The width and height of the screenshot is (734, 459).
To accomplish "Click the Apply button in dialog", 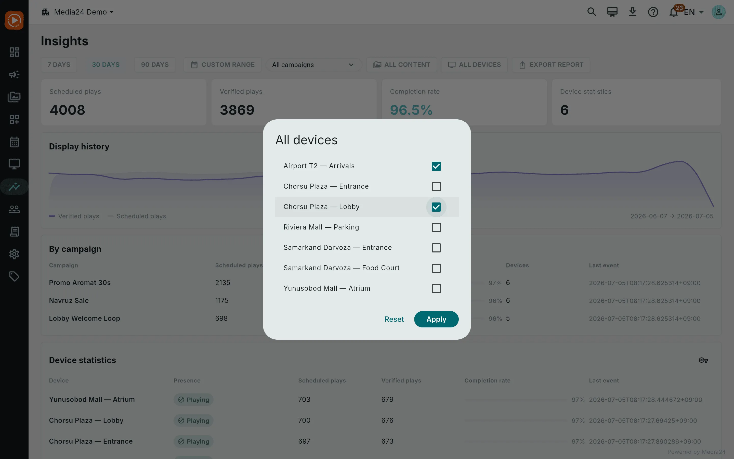I will click(x=436, y=319).
